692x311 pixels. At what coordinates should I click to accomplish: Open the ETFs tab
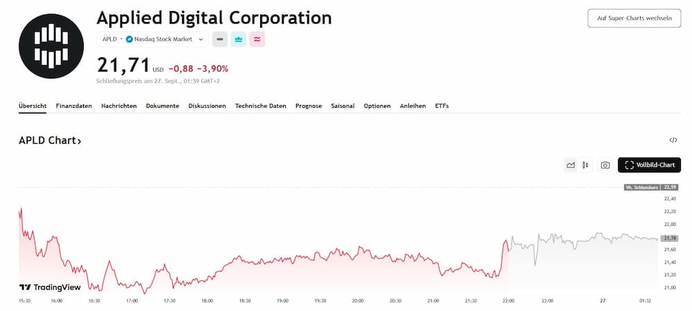(441, 106)
